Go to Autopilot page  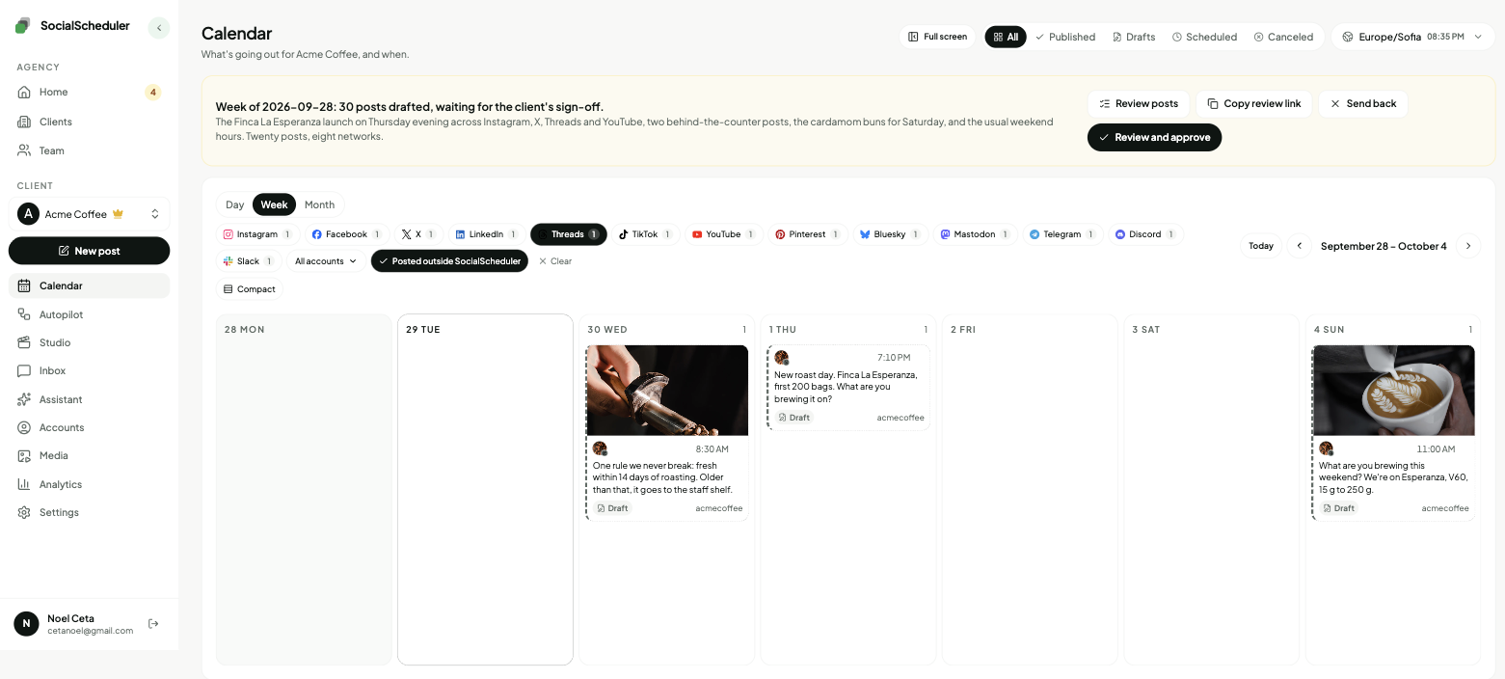point(89,314)
